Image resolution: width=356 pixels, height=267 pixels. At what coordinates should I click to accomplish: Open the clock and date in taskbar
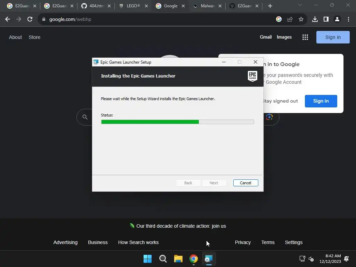(x=330, y=259)
